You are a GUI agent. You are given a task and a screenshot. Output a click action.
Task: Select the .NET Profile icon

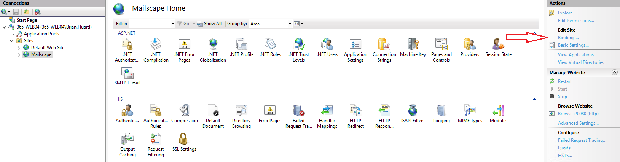pos(241,47)
